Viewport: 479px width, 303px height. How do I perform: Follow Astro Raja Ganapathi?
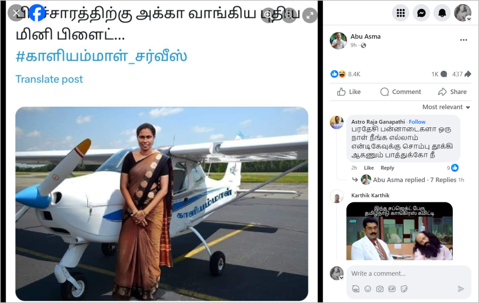[x=417, y=122]
